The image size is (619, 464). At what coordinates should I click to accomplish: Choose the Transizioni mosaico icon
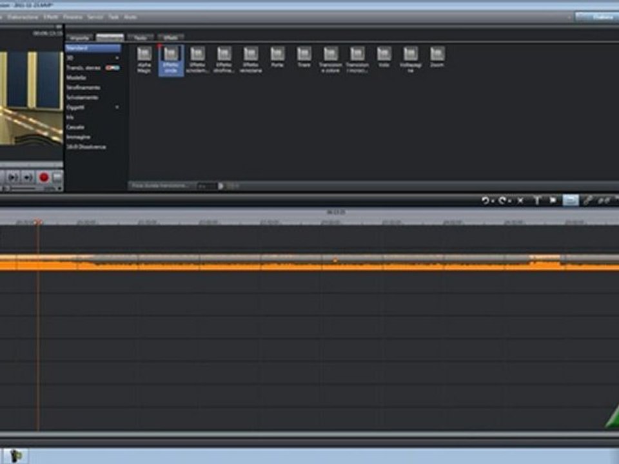357,60
